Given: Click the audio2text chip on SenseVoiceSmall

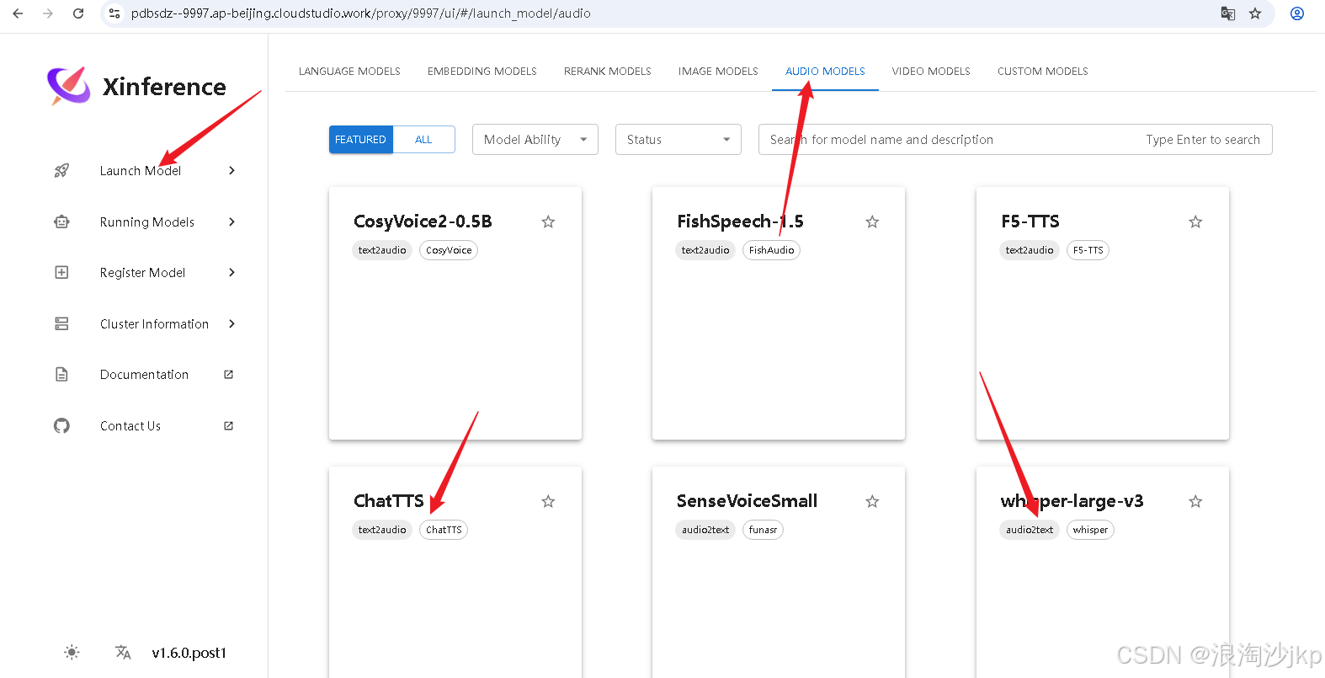Looking at the screenshot, I should 705,530.
